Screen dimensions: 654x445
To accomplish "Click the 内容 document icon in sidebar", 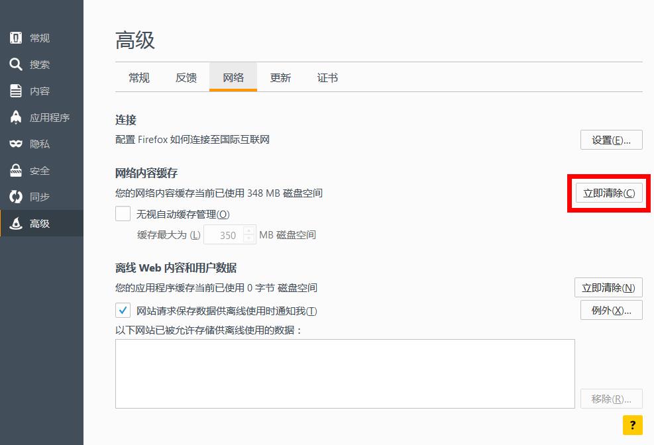I will tap(16, 91).
